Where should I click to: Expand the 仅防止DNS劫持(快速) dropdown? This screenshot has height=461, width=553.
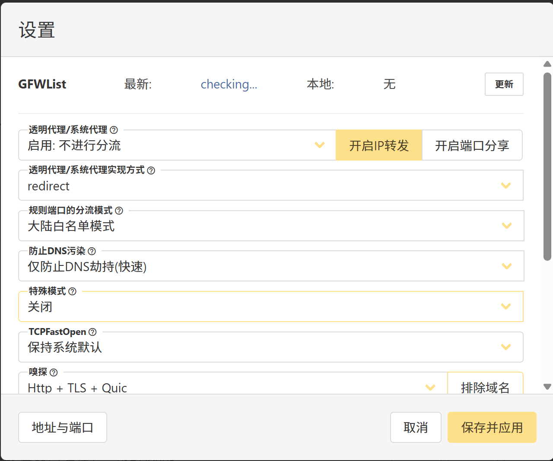coord(270,266)
